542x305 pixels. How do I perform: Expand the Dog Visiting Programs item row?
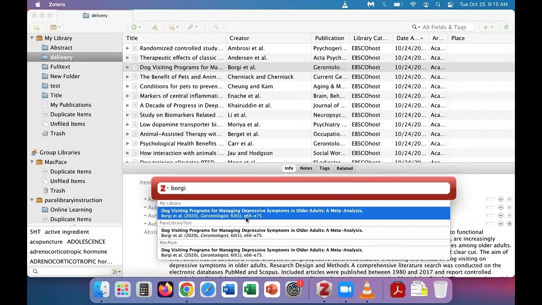(x=127, y=67)
